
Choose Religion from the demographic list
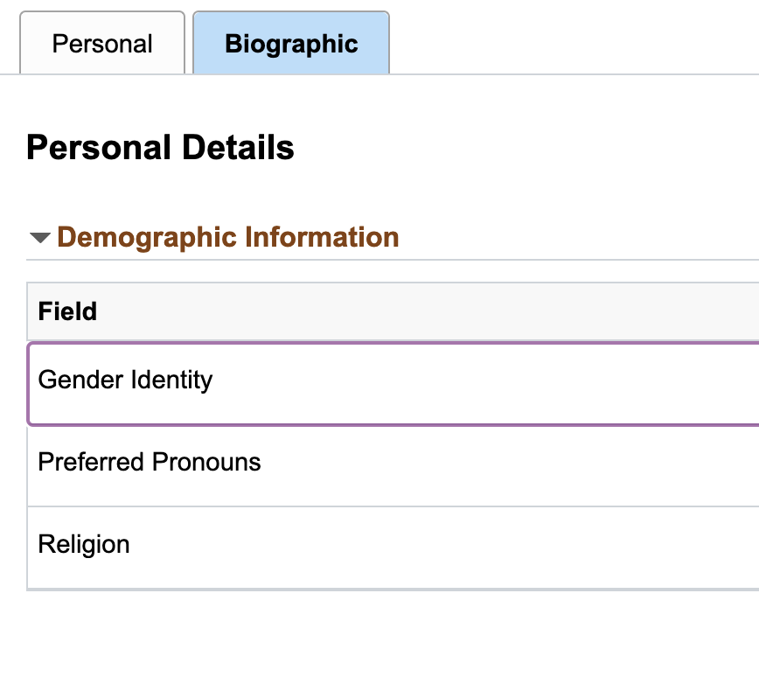point(83,543)
